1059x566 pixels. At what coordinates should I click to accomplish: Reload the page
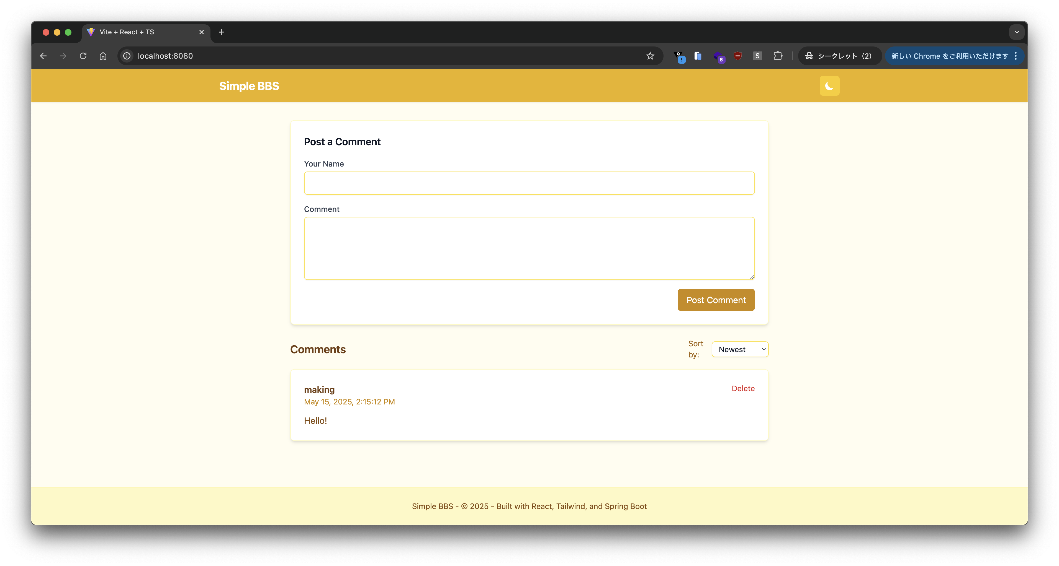click(x=83, y=56)
